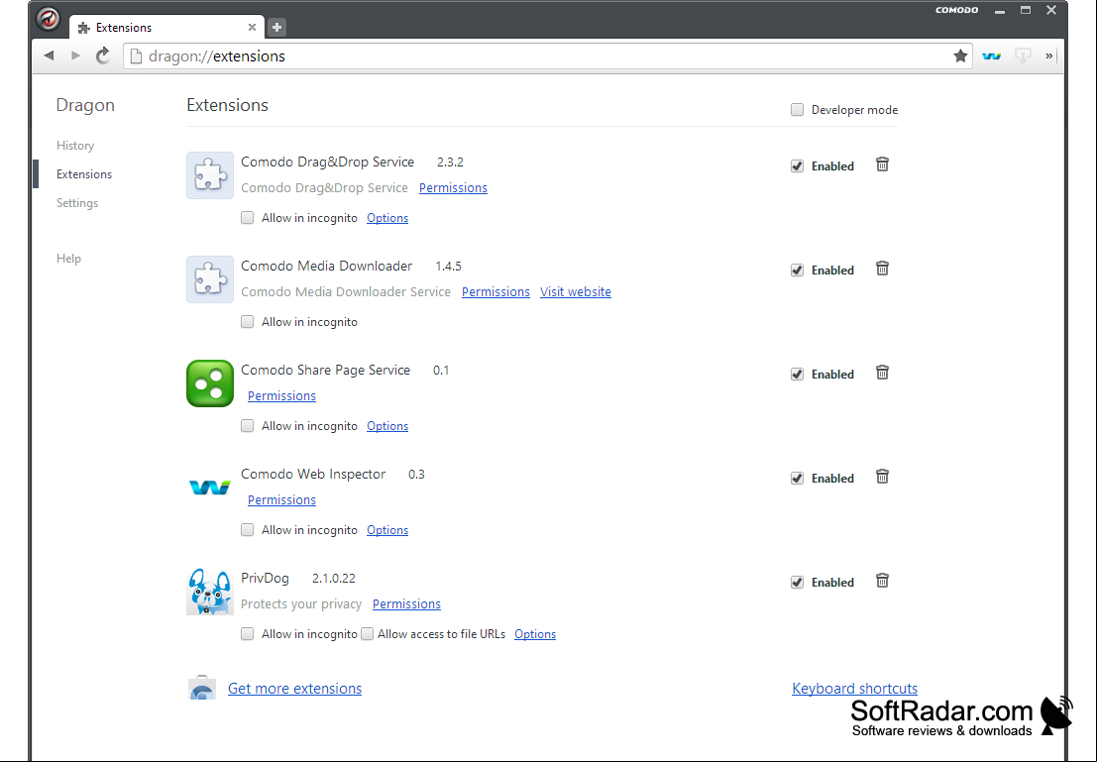Uncheck Enabled for PrivDog
Viewport: 1097px width, 762px height.
click(x=797, y=583)
